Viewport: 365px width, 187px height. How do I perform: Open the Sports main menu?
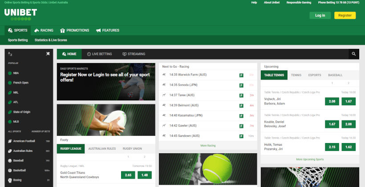18,30
